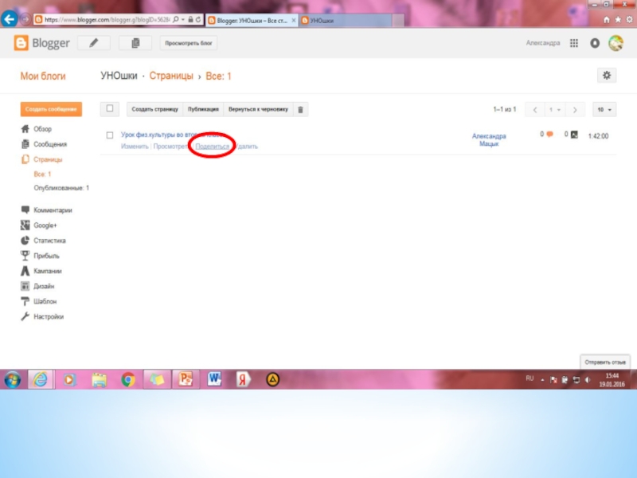Screen dimensions: 637x478
Task: Select the Все: 1 filter
Action: click(42, 174)
